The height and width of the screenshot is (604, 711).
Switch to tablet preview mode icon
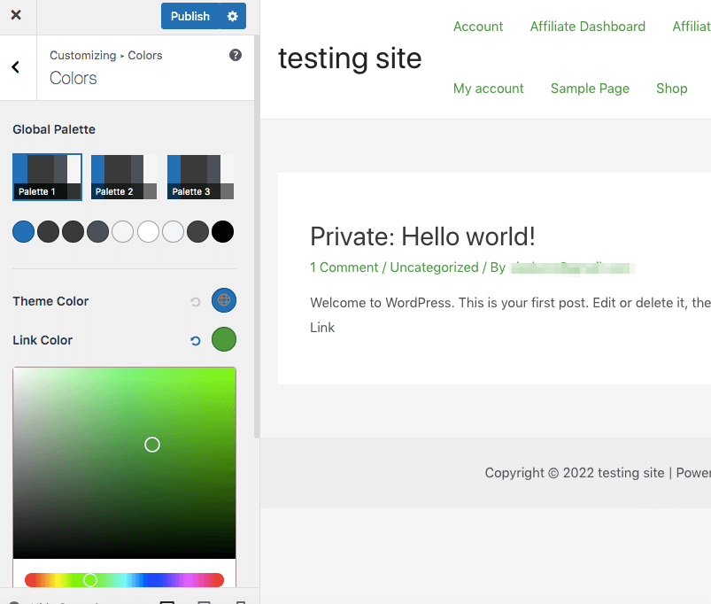tap(204, 600)
